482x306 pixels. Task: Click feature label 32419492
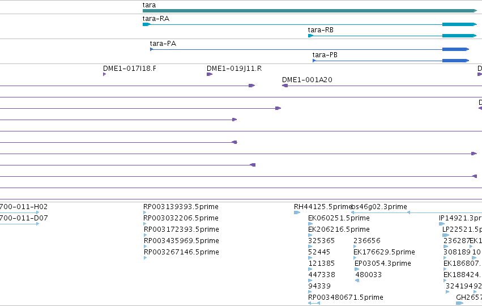(x=463, y=286)
